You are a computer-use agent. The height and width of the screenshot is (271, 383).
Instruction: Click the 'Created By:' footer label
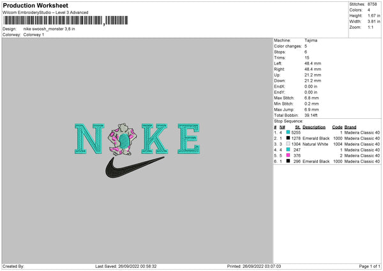[13, 266]
